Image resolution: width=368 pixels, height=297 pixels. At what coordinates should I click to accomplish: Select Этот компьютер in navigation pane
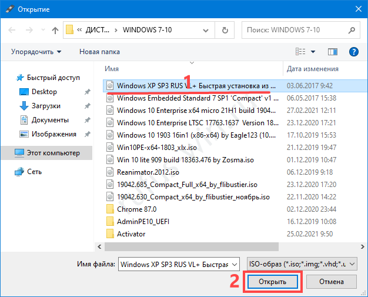(x=46, y=153)
